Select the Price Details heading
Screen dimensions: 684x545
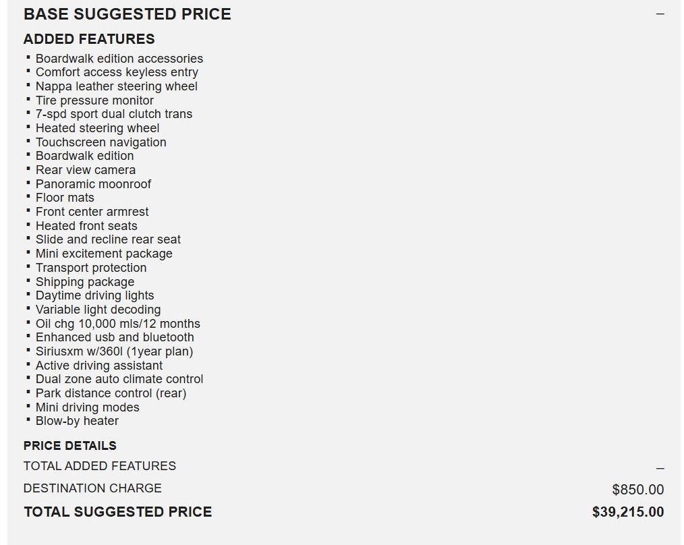coord(69,446)
